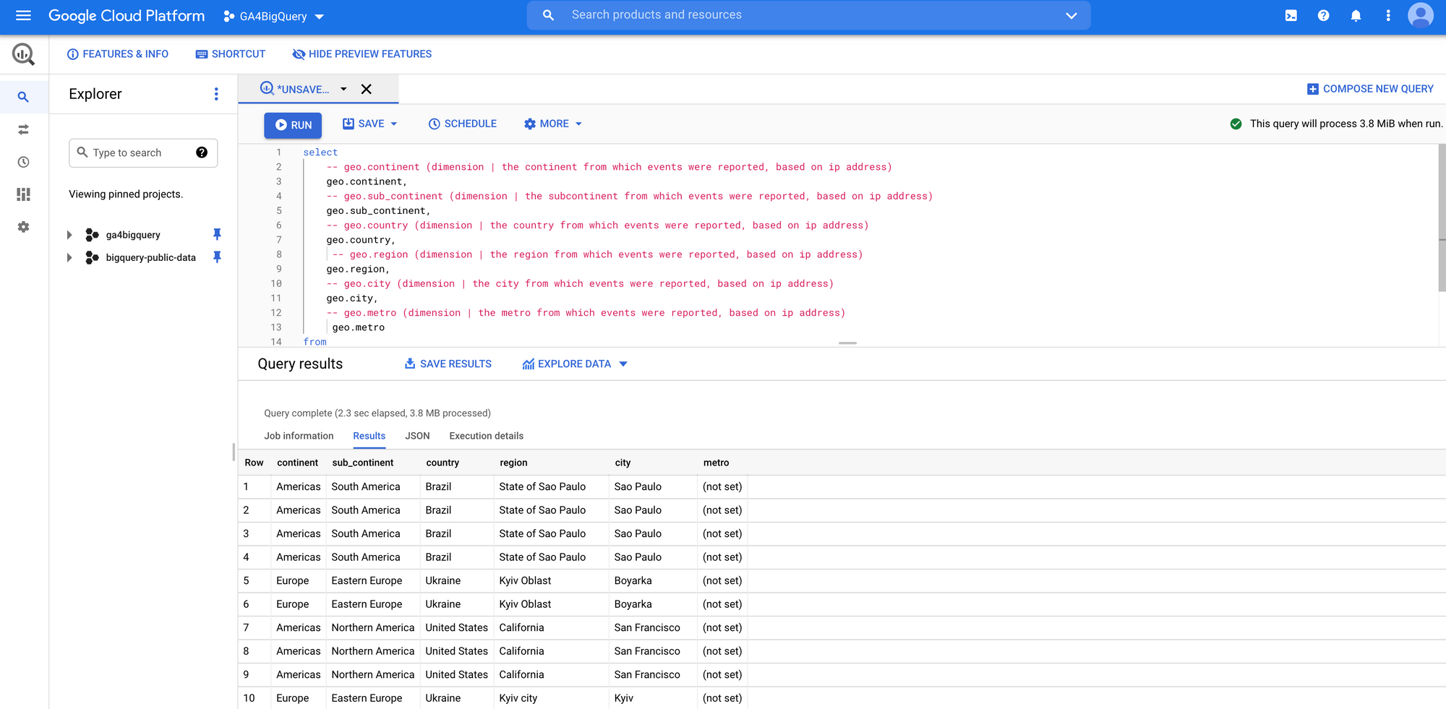Click the editor vertical scrollbar
Viewport: 1446px width, 709px height.
(x=1442, y=217)
